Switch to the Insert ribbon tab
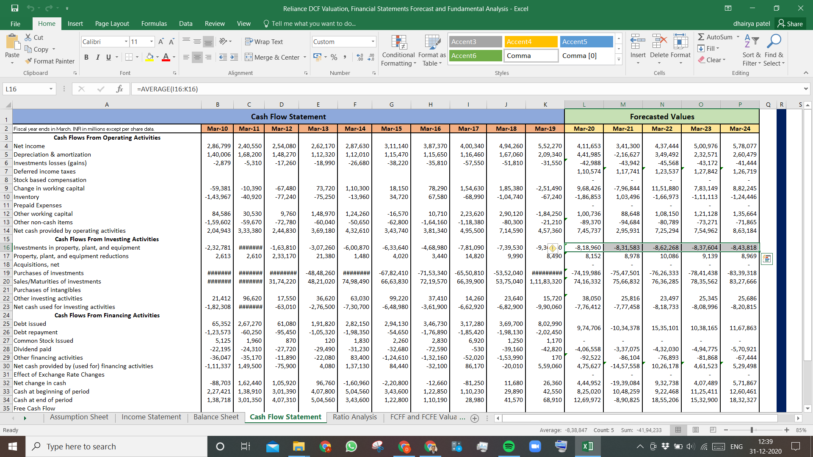This screenshot has width=813, height=457. coord(75,24)
